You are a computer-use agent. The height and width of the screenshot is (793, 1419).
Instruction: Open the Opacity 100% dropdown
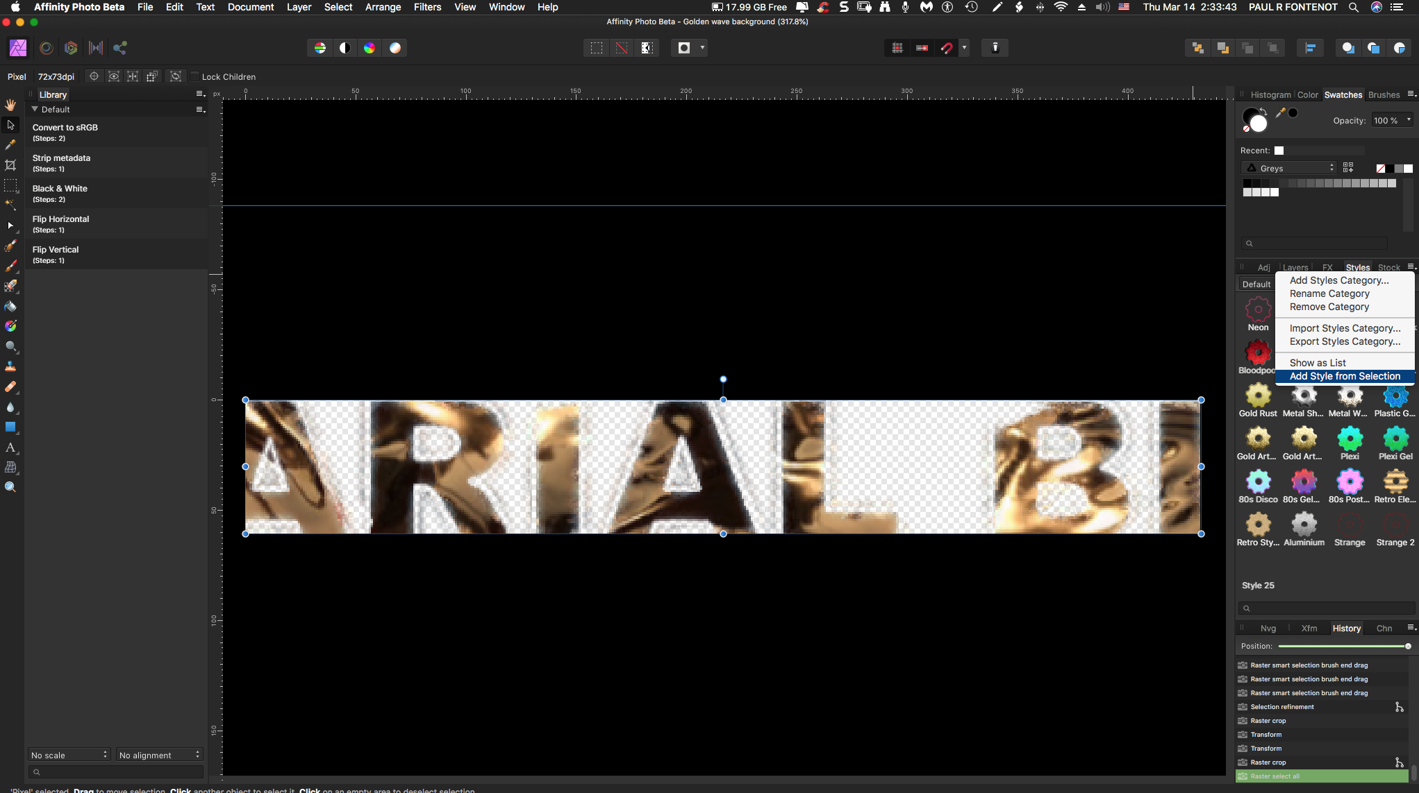pyautogui.click(x=1392, y=120)
